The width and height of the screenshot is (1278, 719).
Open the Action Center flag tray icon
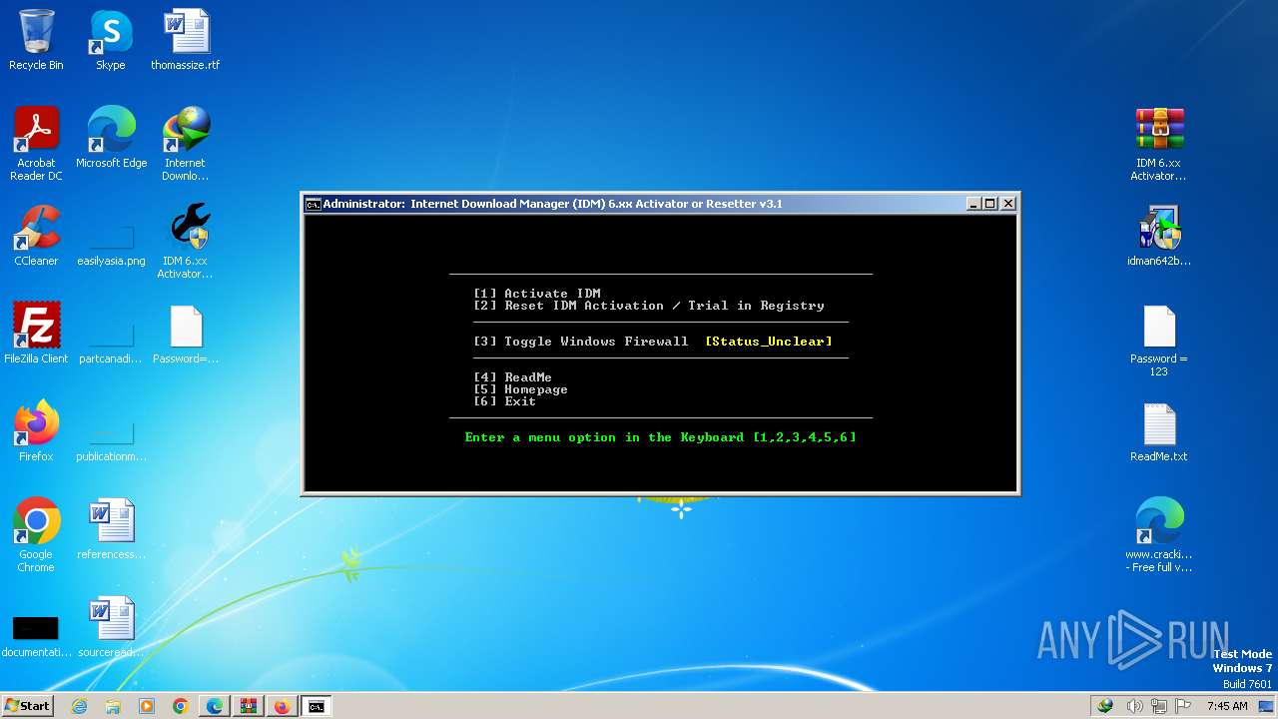click(1182, 706)
